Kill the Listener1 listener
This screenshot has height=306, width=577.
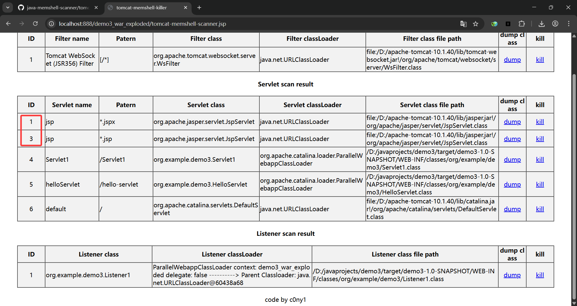540,275
